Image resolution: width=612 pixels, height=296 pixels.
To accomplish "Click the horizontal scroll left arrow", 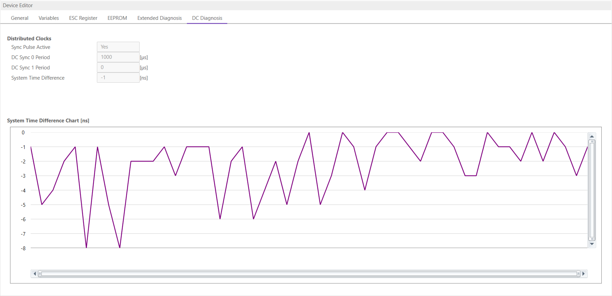I will (35, 273).
